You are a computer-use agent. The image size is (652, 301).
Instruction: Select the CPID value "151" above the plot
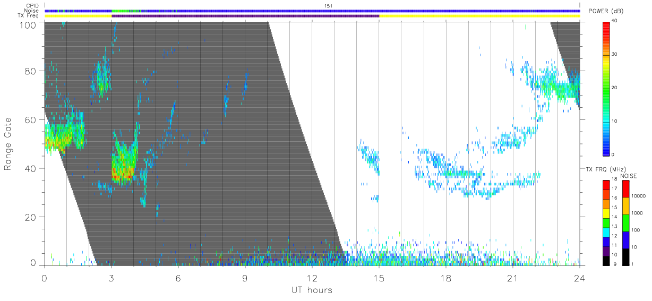328,6
